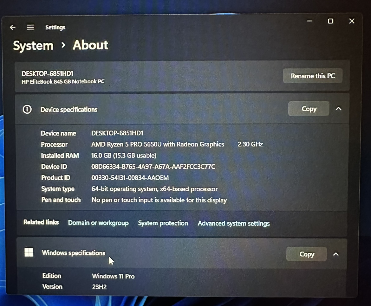The height and width of the screenshot is (306, 371).
Task: Collapse the Windows specifications section
Action: click(336, 254)
